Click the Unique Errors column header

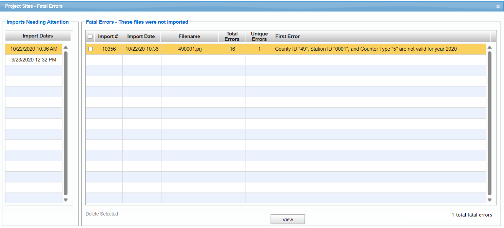259,36
